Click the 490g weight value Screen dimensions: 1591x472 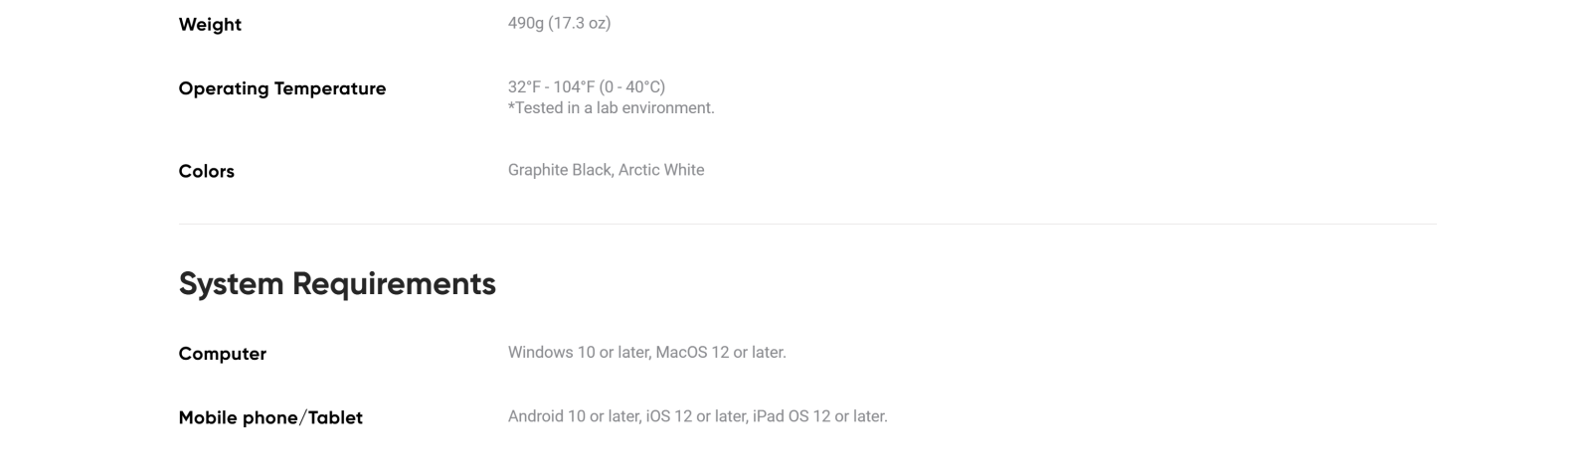[x=525, y=23]
